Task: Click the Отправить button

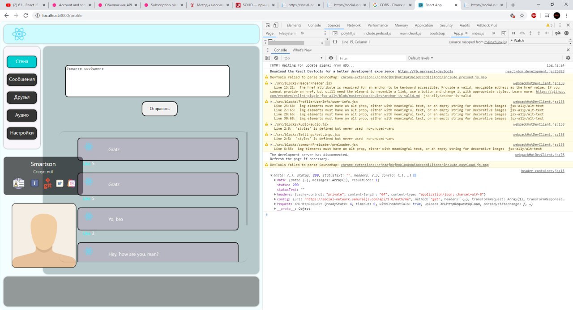Action: [159, 109]
